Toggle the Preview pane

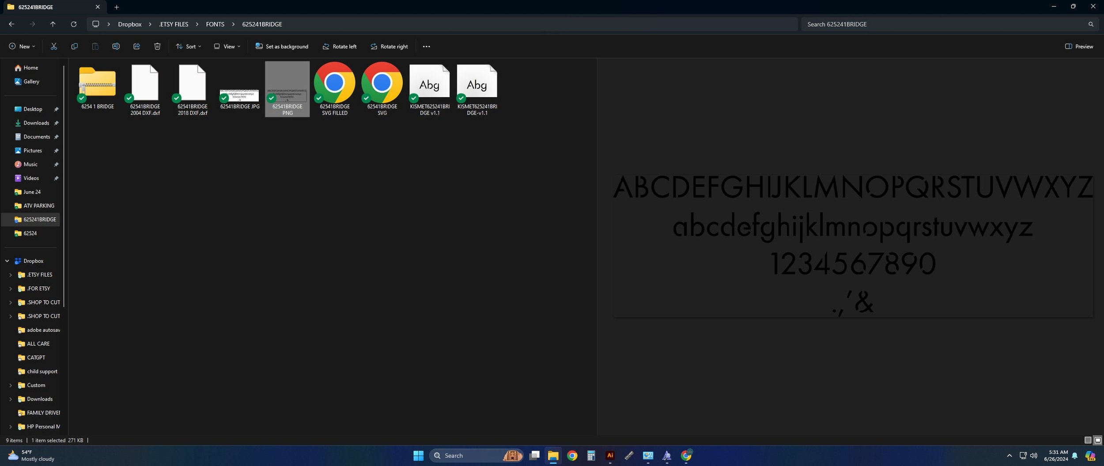tap(1079, 46)
